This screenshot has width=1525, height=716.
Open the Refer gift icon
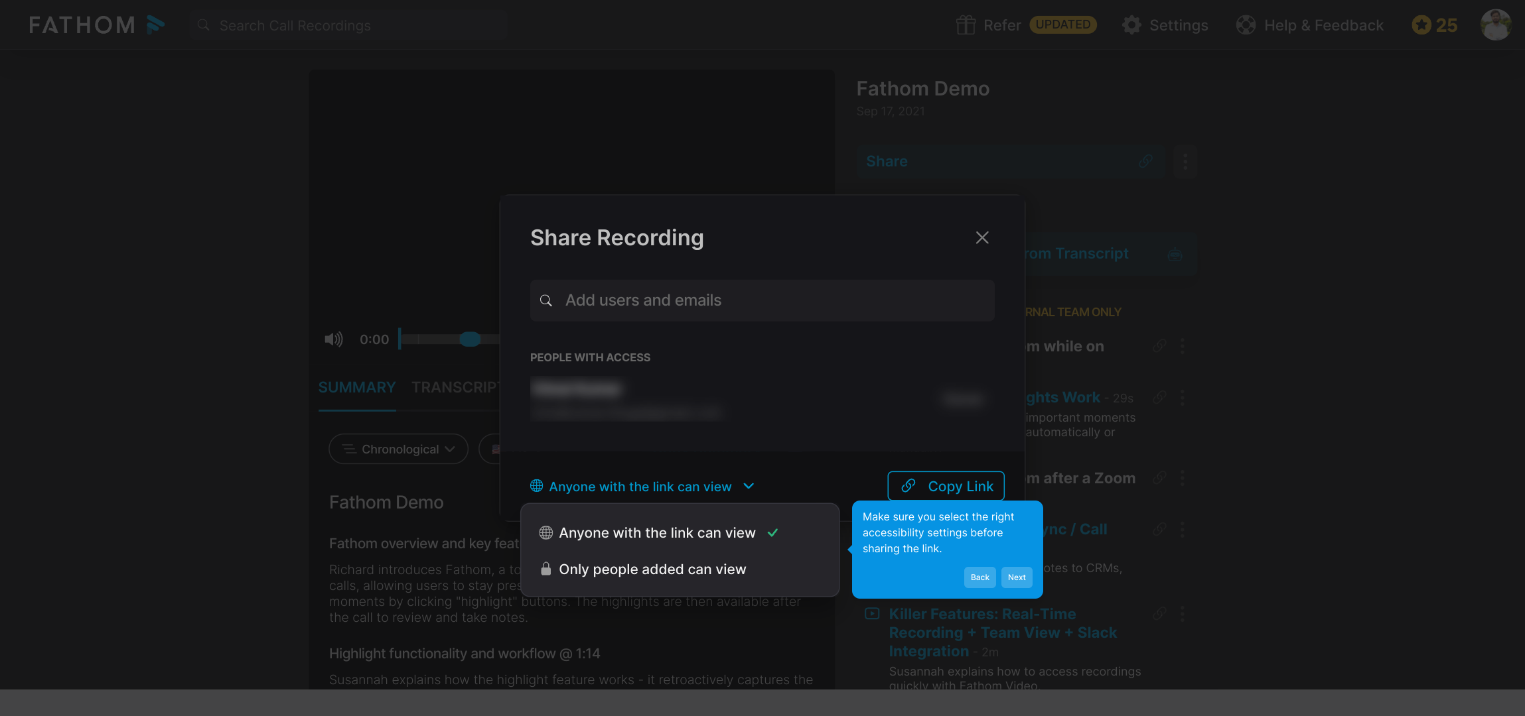(x=966, y=25)
